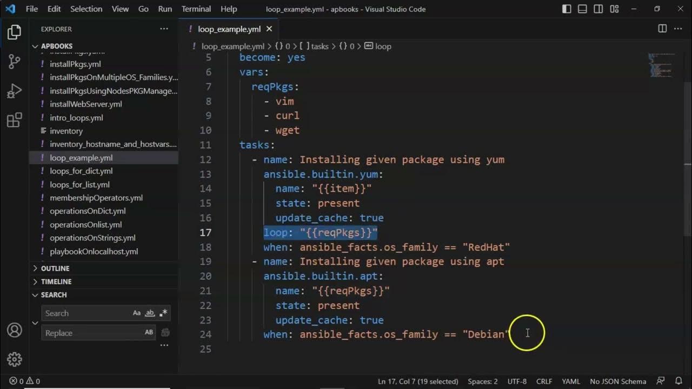Open notifications bell icon
The image size is (692, 389).
[x=678, y=381]
